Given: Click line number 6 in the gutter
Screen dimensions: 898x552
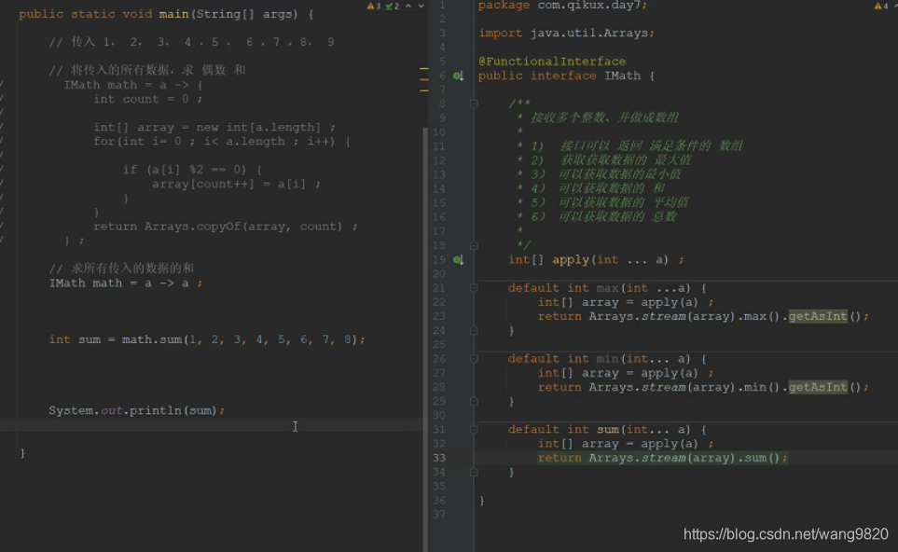Looking at the screenshot, I should tap(443, 76).
